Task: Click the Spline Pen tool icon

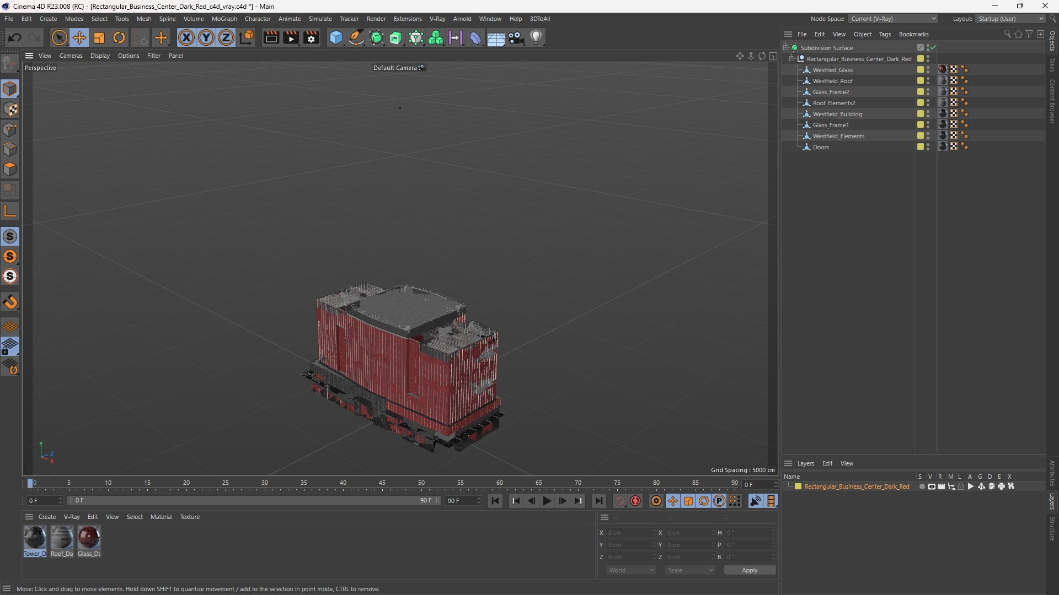Action: tap(356, 37)
